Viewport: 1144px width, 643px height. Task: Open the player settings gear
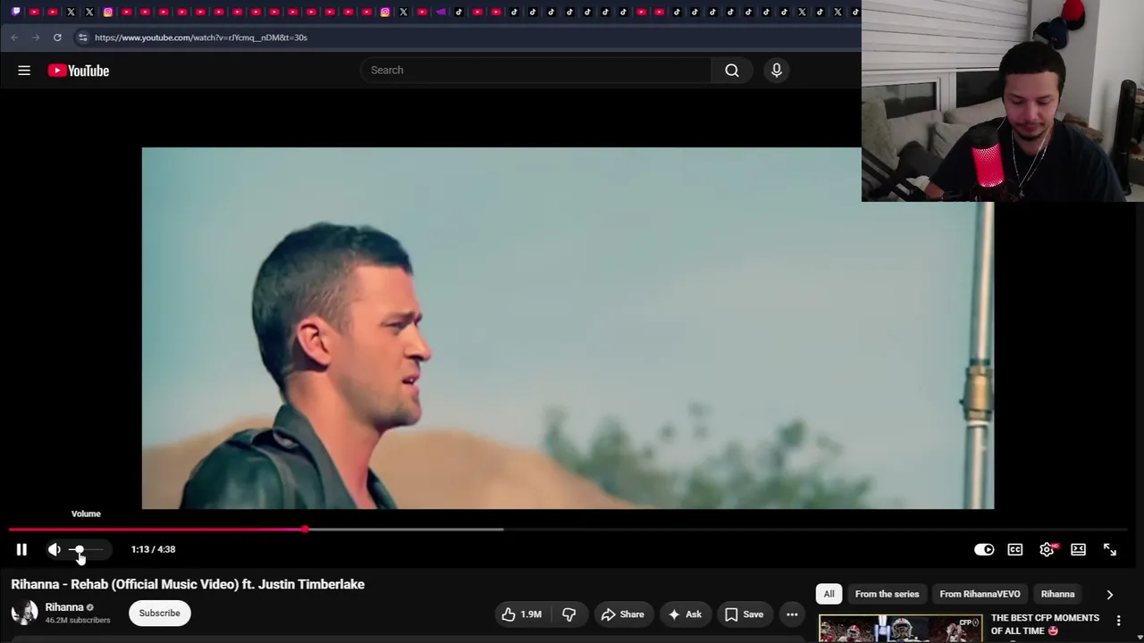coord(1047,549)
